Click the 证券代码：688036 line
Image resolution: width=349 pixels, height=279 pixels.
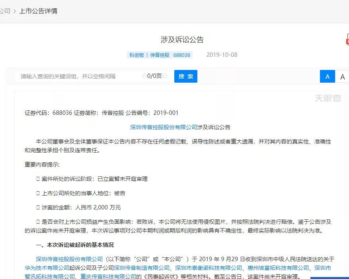(101, 113)
